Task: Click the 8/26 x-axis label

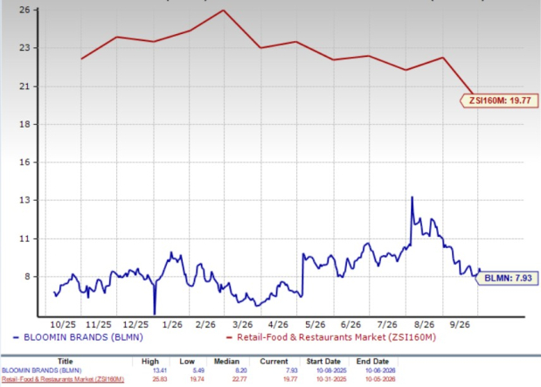Action: (x=424, y=325)
